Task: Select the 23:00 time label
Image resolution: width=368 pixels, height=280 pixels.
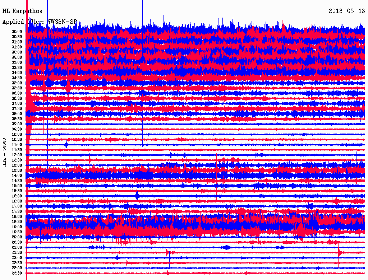Action: [x=17, y=268]
